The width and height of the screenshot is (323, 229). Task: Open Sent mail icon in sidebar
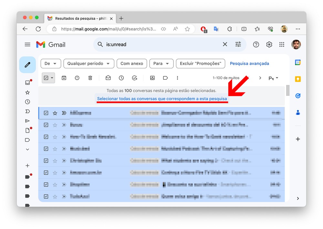27,121
